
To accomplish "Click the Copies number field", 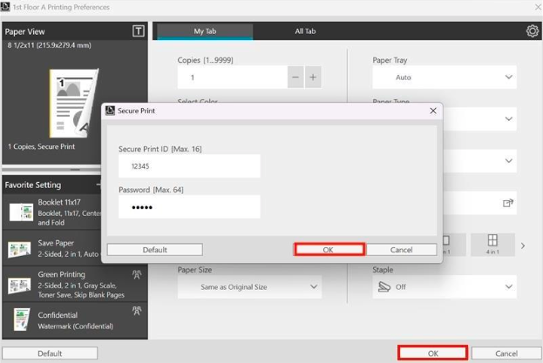I will (233, 77).
